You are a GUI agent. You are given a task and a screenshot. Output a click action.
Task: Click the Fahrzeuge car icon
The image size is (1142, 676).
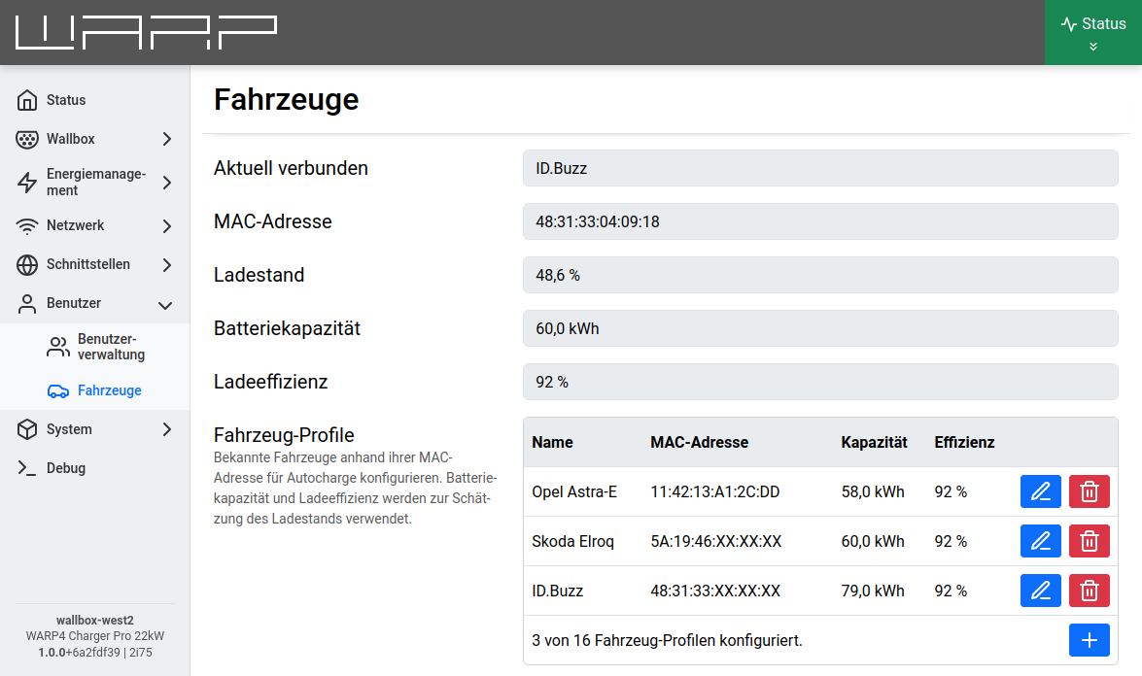pos(58,390)
